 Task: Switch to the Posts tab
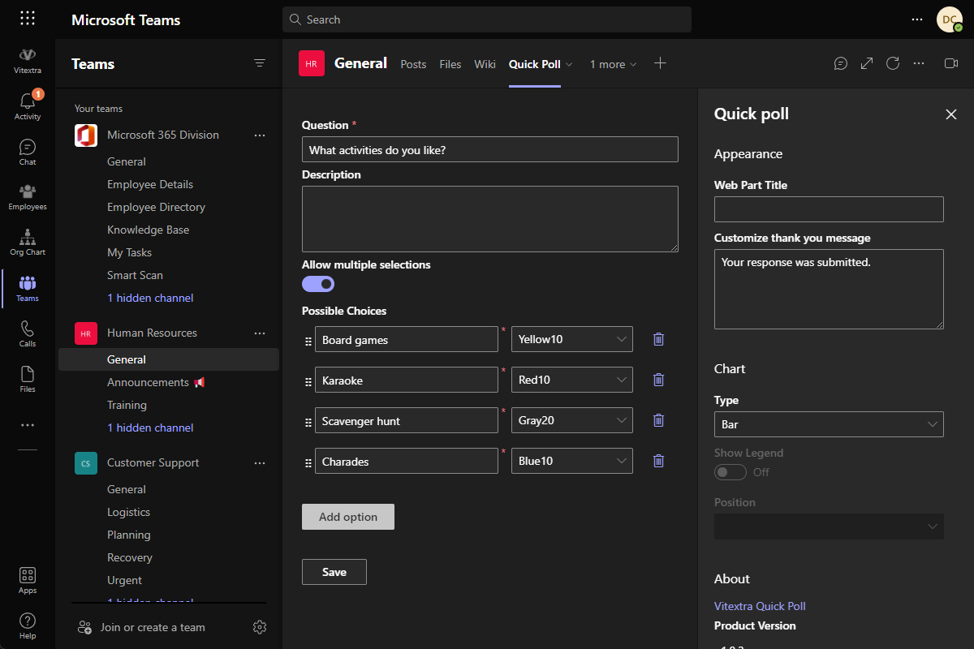pyautogui.click(x=413, y=64)
